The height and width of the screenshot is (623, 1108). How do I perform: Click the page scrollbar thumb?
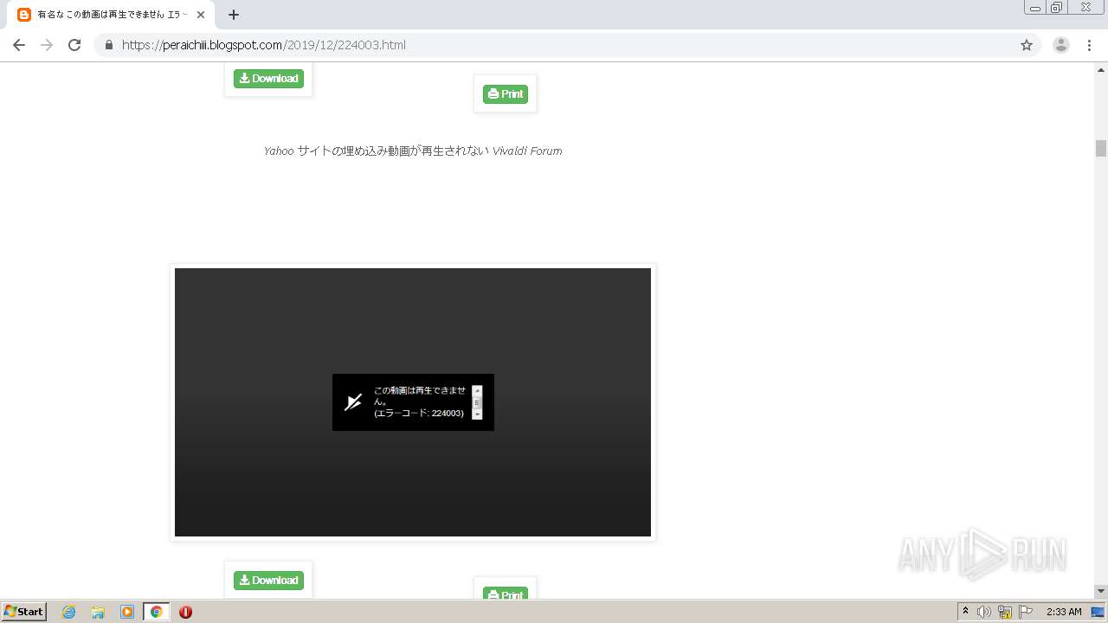click(1101, 148)
